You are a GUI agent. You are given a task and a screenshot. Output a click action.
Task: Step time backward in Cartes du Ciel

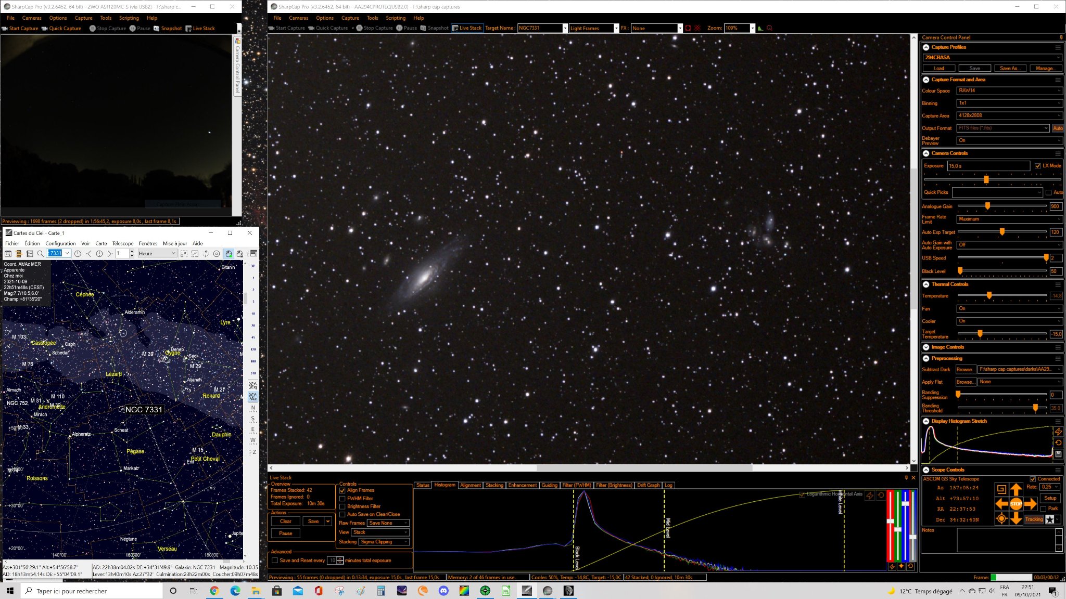click(89, 254)
